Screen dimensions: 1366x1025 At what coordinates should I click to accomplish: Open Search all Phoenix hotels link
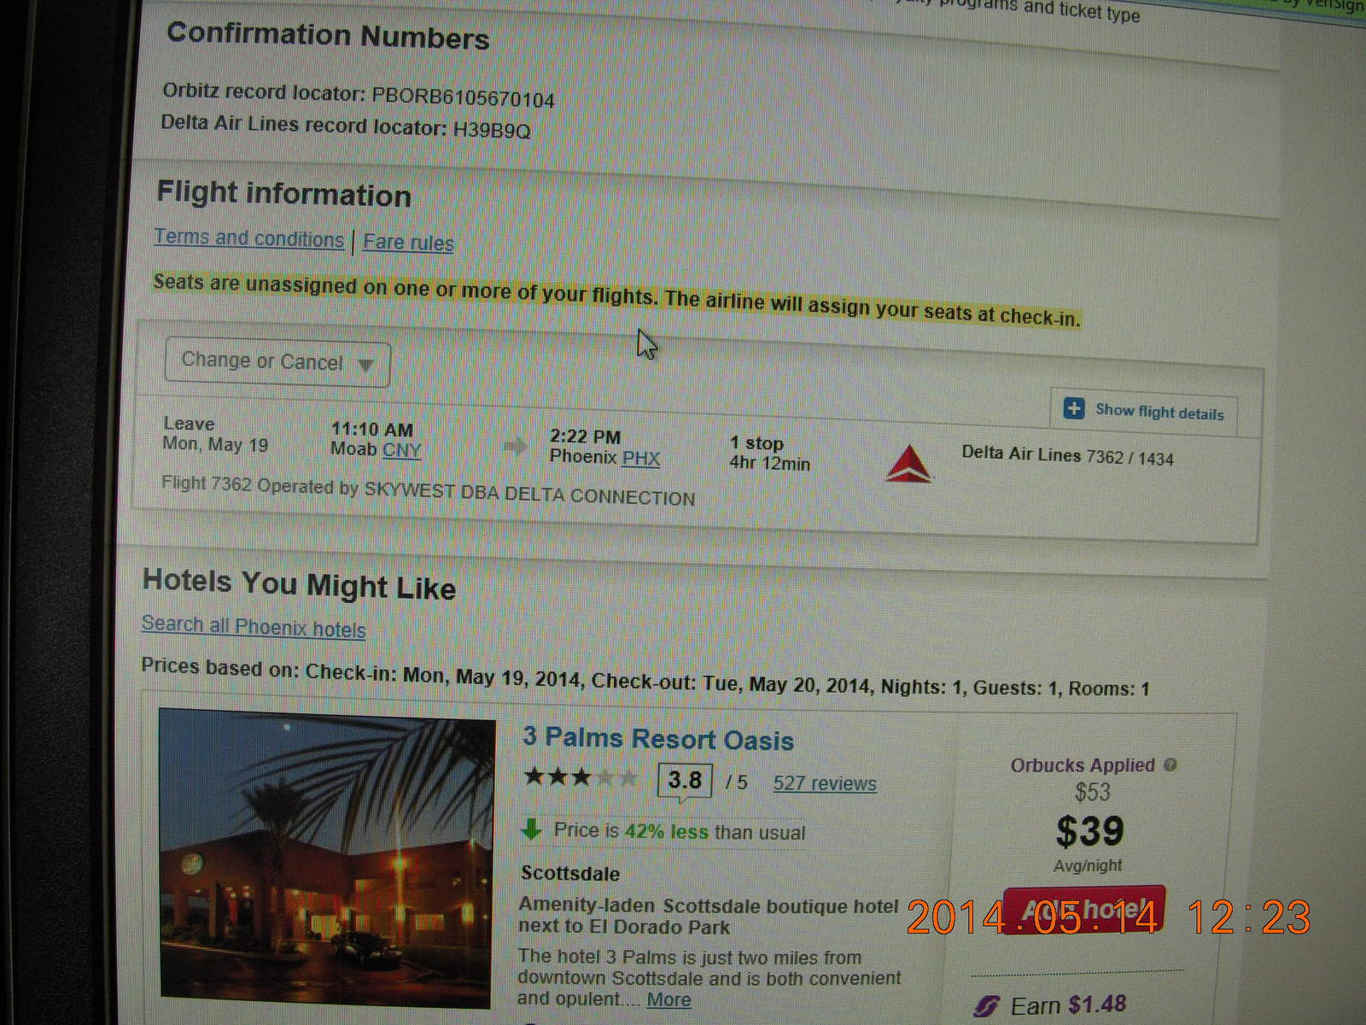[x=254, y=627]
